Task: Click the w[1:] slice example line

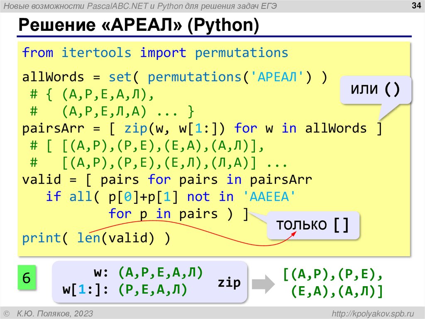Action: [x=125, y=289]
